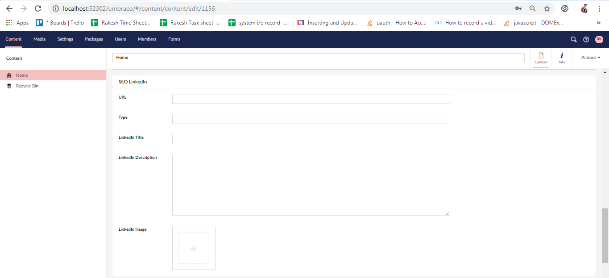The width and height of the screenshot is (609, 278).
Task: Open saved passwords key icon
Action: click(518, 8)
